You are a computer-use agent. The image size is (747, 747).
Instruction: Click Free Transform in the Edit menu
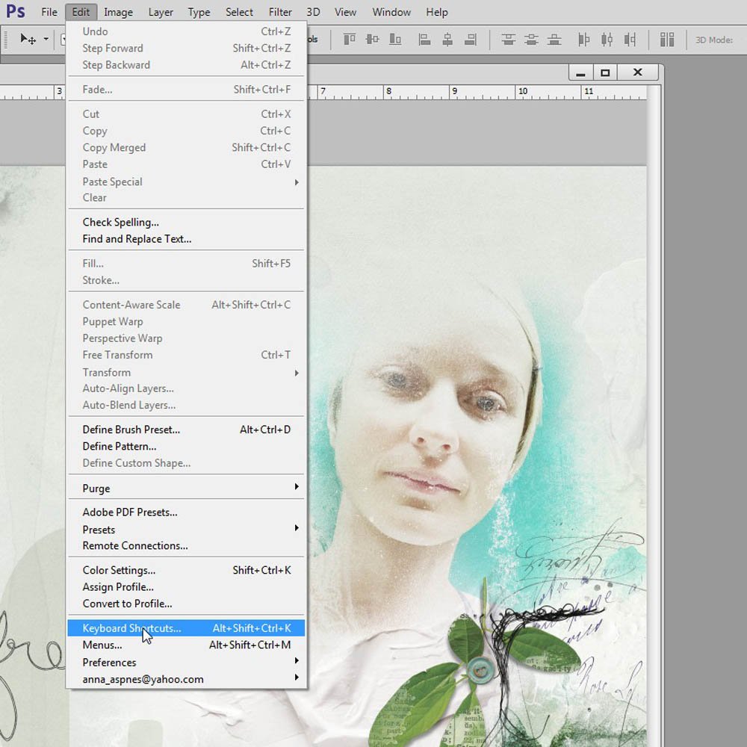[186, 355]
